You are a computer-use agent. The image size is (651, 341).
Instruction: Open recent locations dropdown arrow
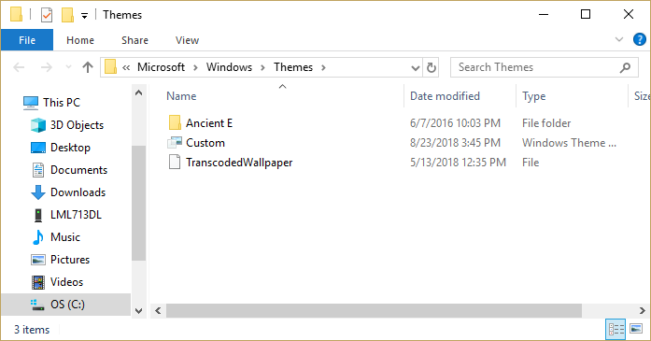(68, 67)
